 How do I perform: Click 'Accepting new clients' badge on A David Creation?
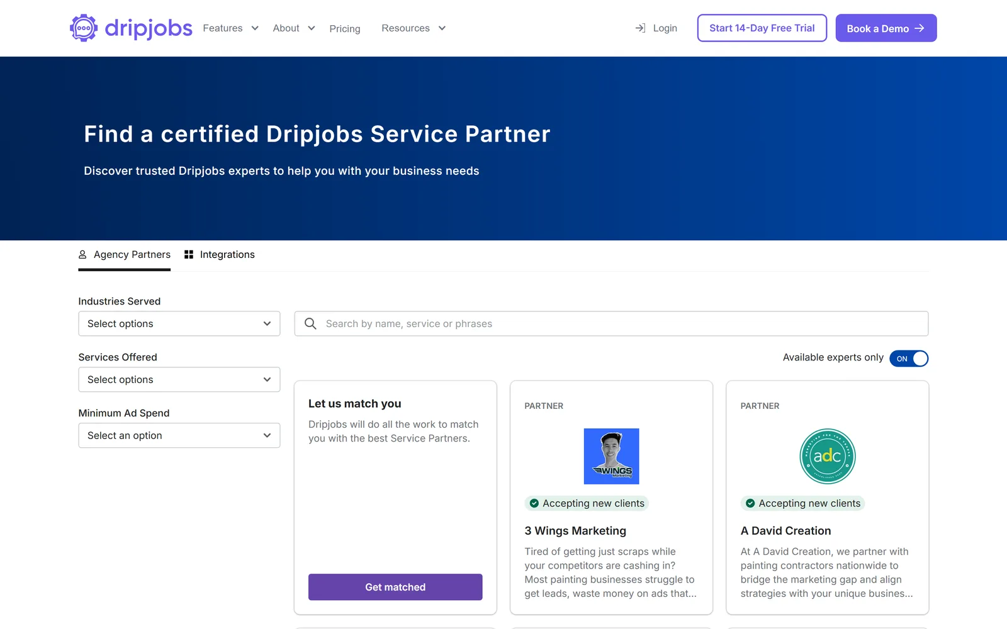[802, 503]
